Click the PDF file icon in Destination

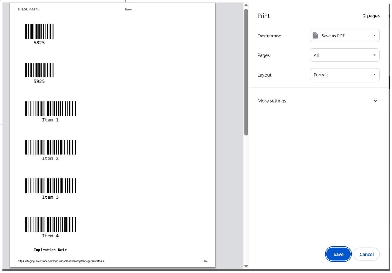tap(315, 36)
